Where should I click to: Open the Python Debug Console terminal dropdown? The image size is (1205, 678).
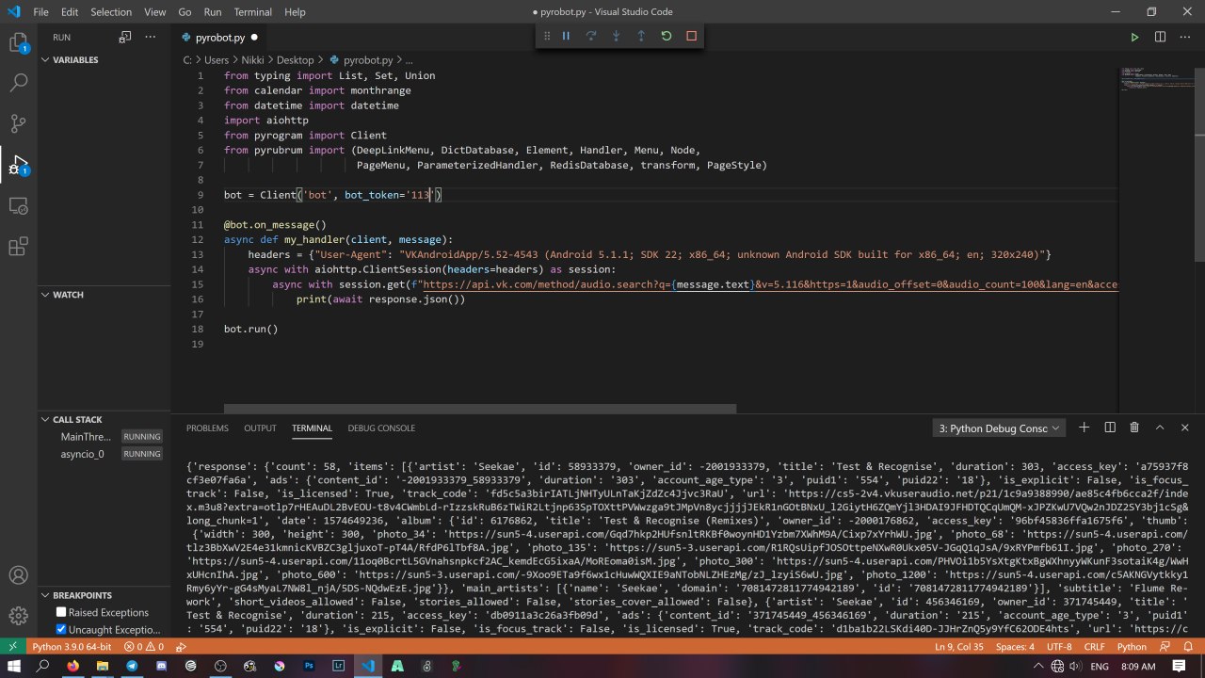tap(1000, 428)
